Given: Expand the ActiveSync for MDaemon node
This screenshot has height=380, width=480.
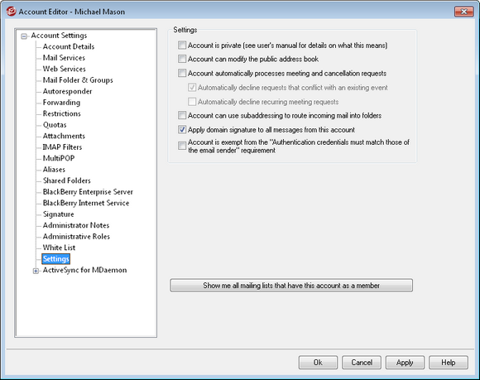Looking at the screenshot, I should tap(36, 271).
